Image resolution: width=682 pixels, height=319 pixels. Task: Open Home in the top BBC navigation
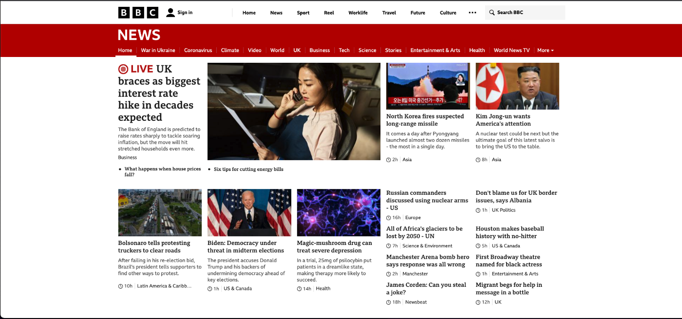tap(249, 13)
